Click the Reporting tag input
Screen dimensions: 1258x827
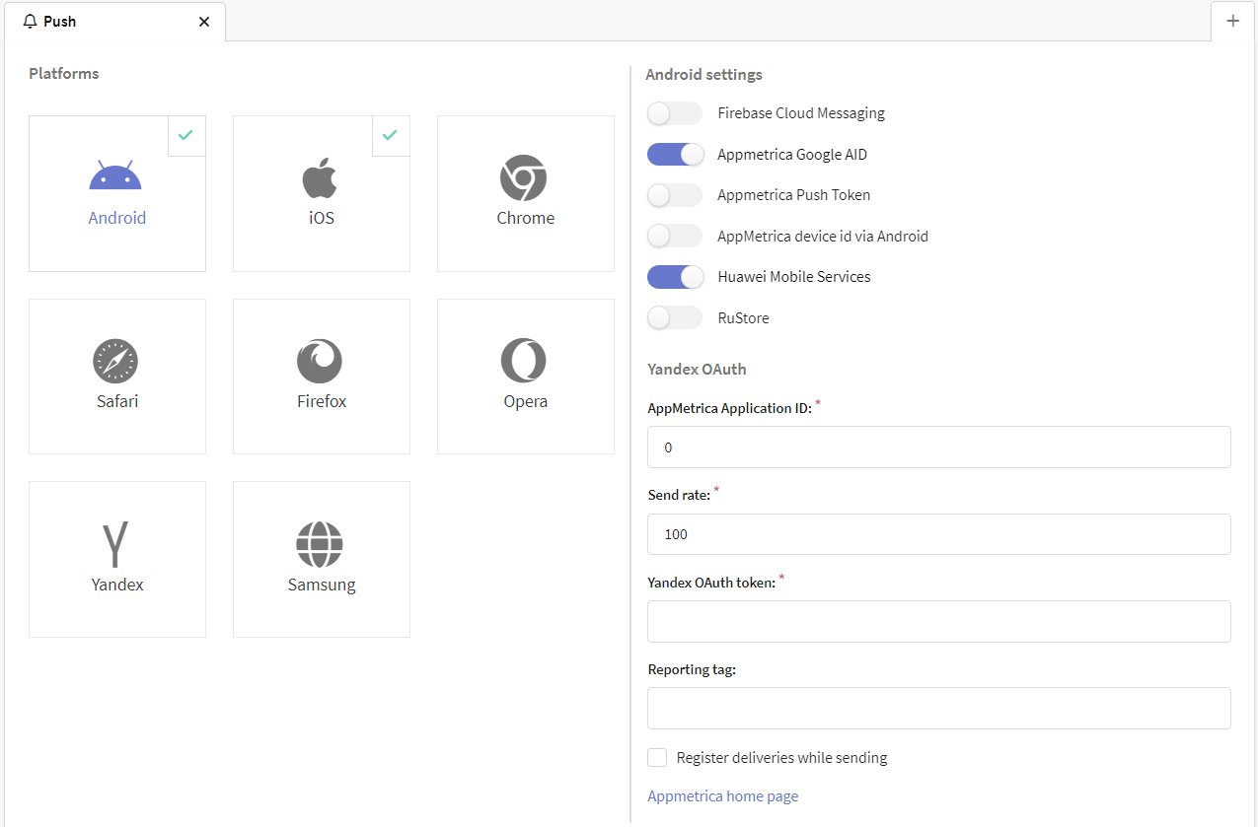click(x=939, y=708)
